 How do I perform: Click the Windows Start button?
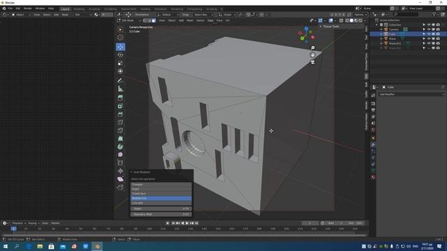tap(6, 246)
